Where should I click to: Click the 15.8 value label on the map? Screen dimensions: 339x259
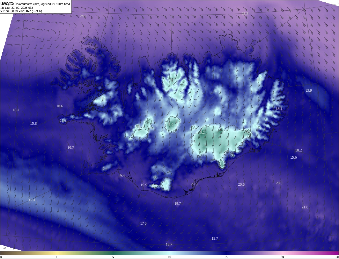coord(33,124)
